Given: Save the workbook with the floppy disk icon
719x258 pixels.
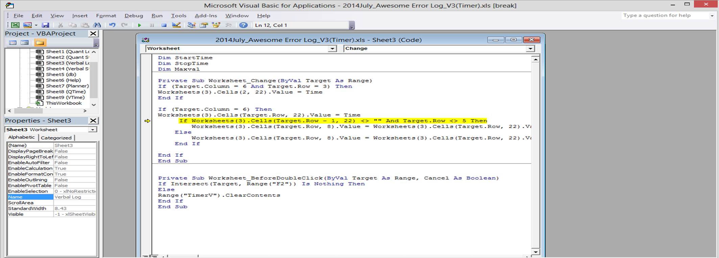Looking at the screenshot, I should [45, 25].
